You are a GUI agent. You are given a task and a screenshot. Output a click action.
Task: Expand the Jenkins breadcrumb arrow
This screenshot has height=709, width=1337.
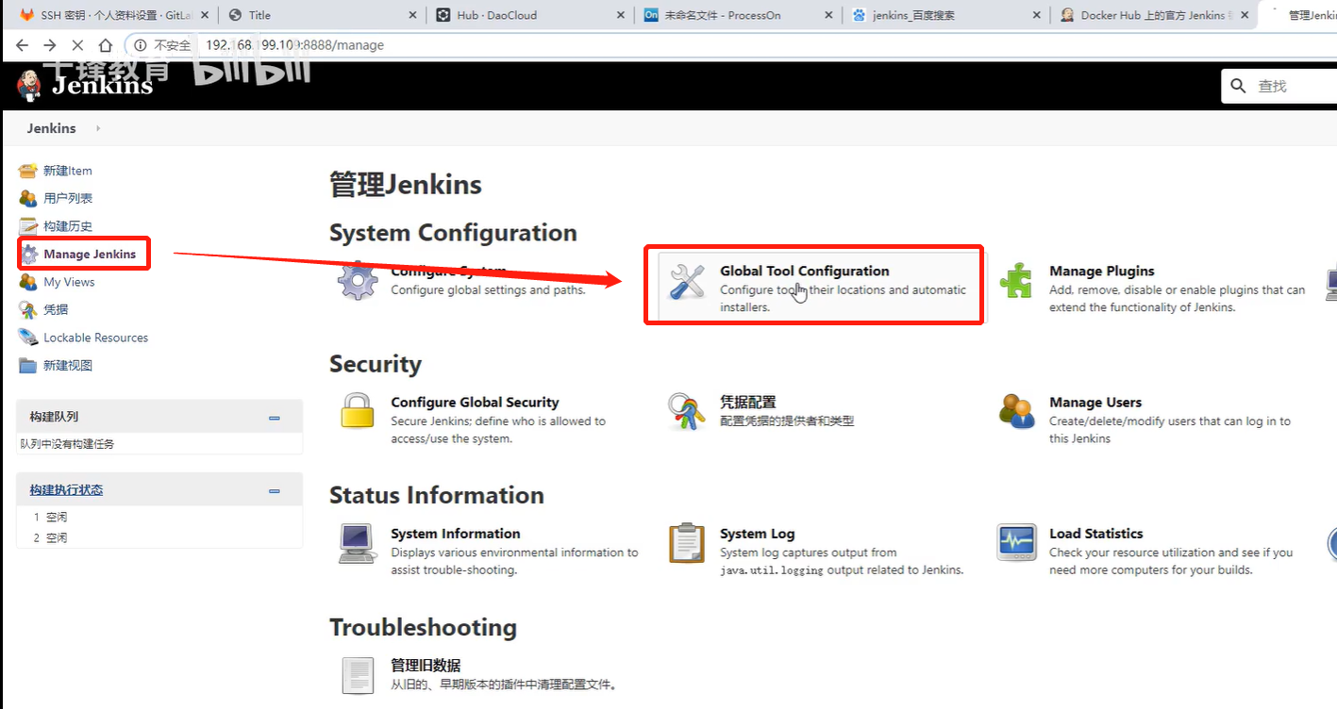pos(98,128)
